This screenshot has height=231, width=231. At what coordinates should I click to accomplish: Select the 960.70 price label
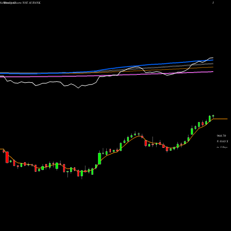pos(221,136)
